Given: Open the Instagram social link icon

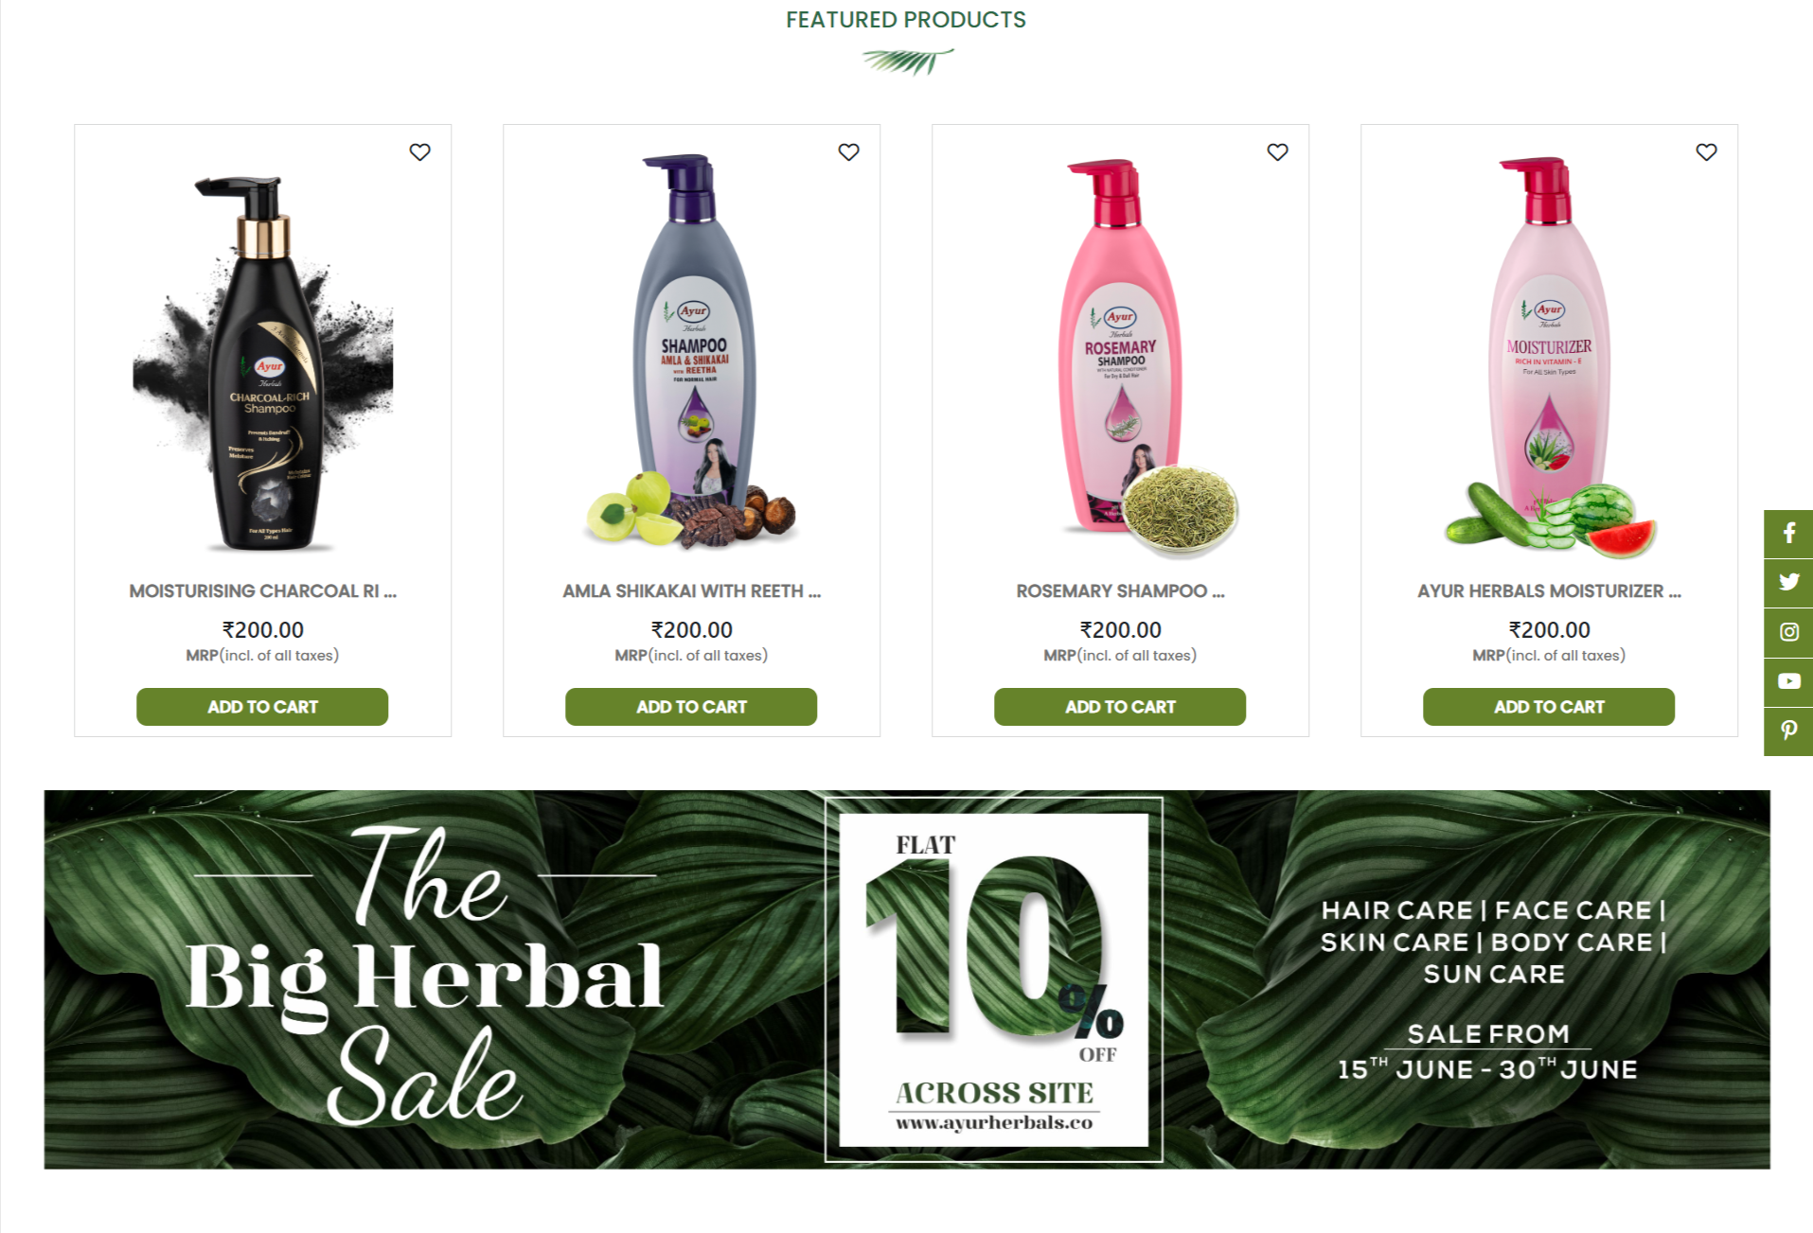Looking at the screenshot, I should [1788, 632].
